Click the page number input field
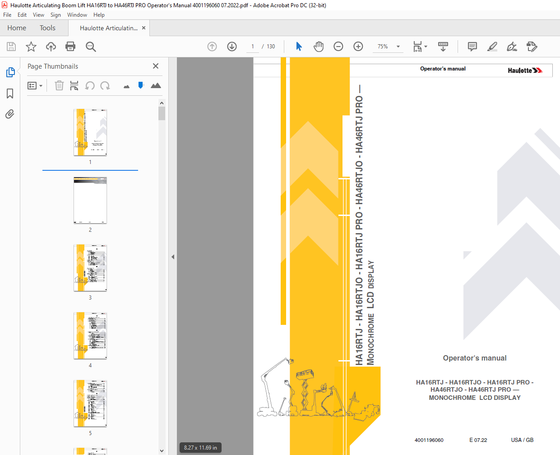This screenshot has height=455, width=560. tap(253, 47)
